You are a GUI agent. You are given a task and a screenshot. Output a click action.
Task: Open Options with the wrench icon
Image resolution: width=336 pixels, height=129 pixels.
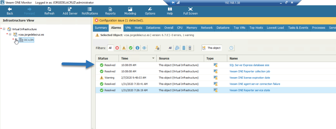150,11
